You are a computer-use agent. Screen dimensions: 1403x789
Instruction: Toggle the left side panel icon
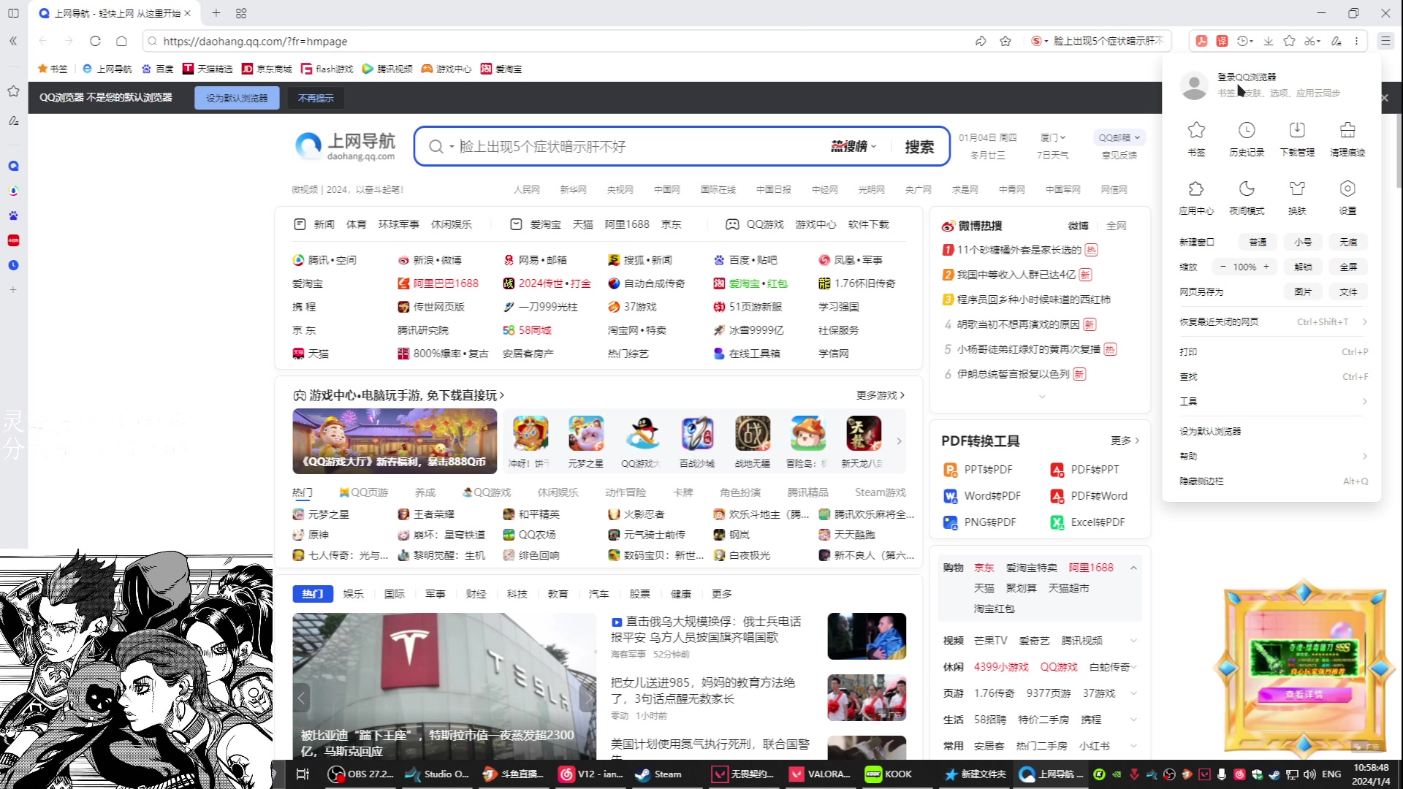(x=13, y=13)
